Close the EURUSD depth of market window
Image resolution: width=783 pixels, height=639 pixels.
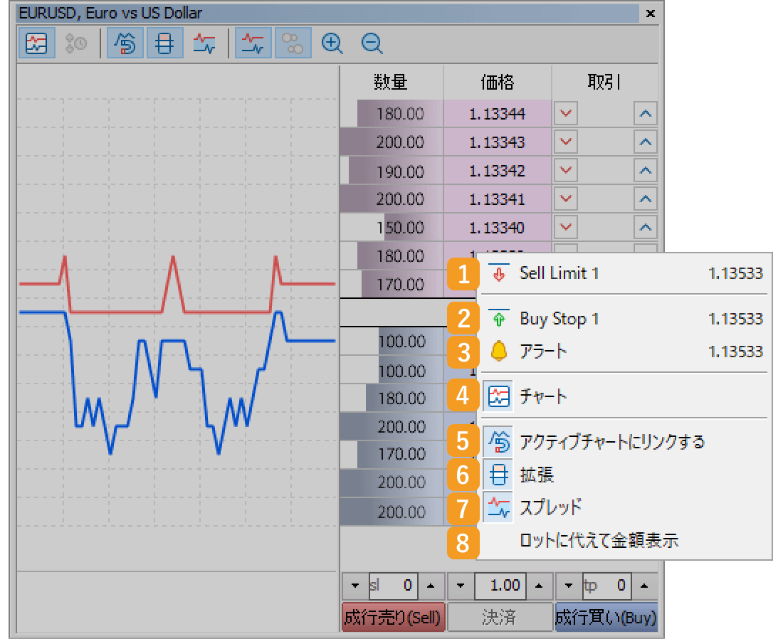coord(650,14)
